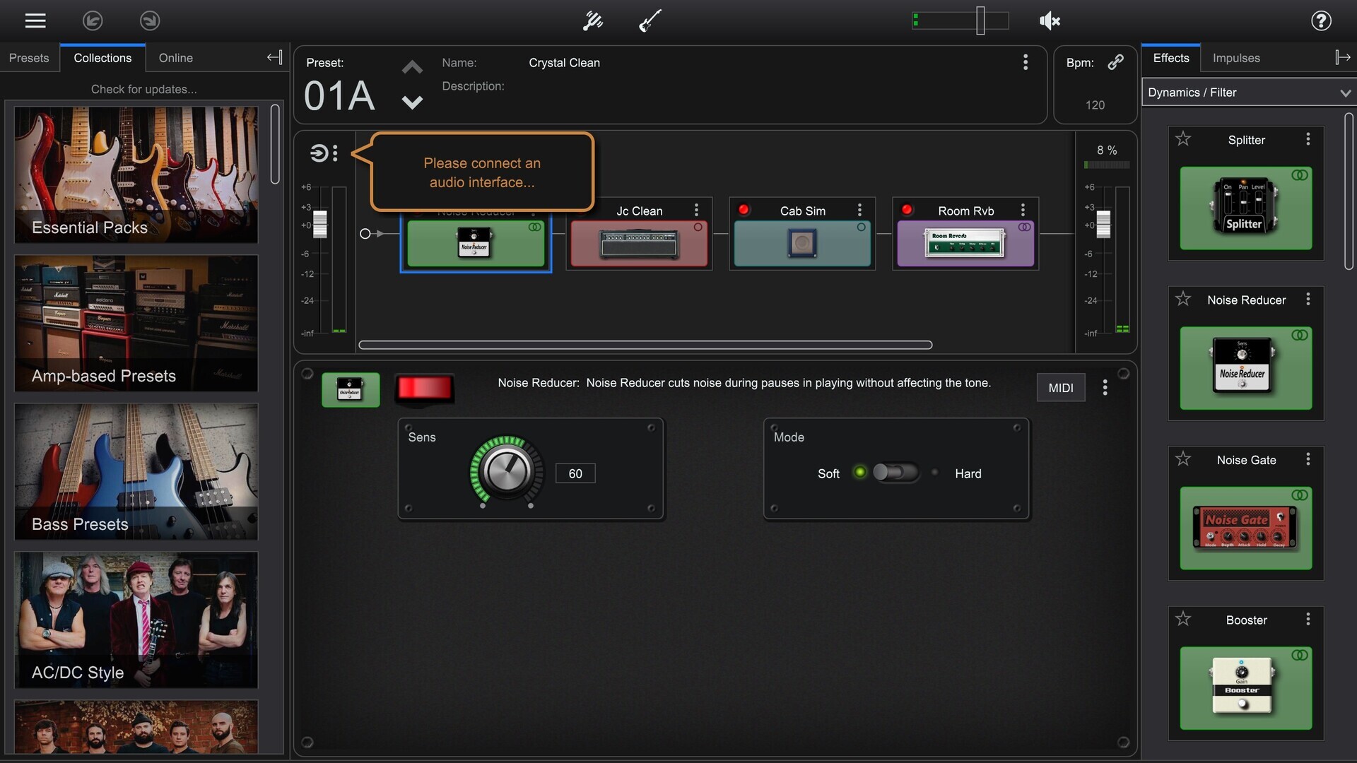
Task: Open Cab Sim block three-dot menu
Action: click(859, 210)
